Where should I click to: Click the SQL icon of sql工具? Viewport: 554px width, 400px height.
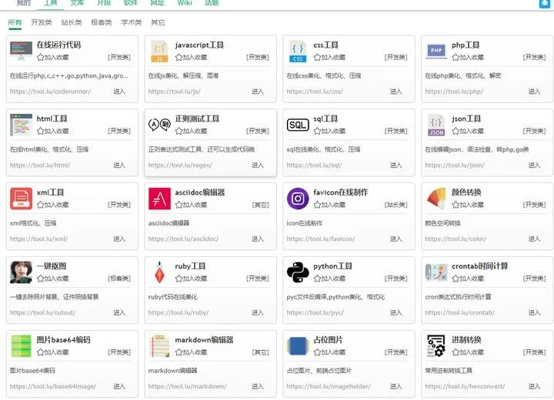(x=298, y=125)
